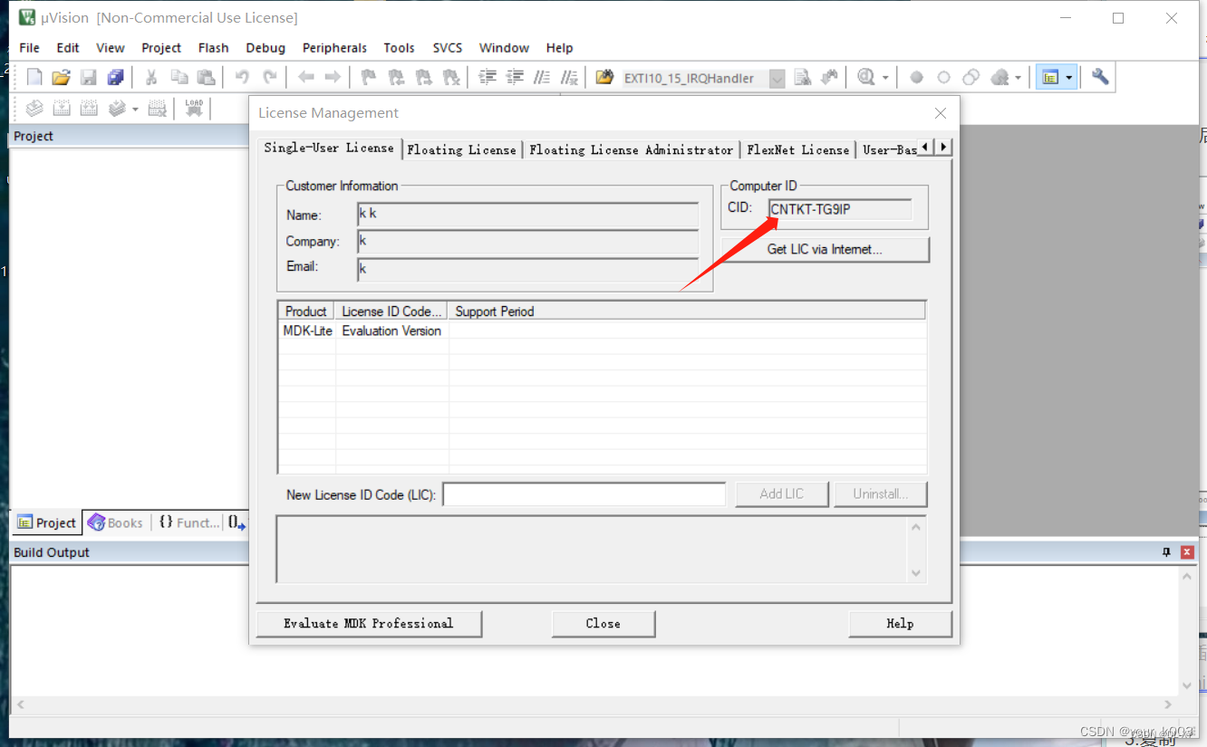Click the Copy icon in toolbar

point(179,78)
